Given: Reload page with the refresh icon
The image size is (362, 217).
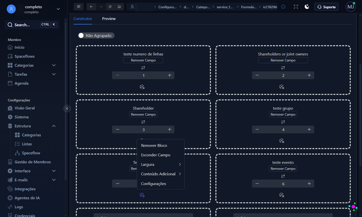Looking at the screenshot, I should tap(110, 7).
